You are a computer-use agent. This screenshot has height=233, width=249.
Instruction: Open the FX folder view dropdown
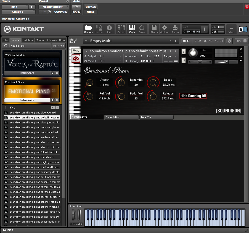coord(53,108)
